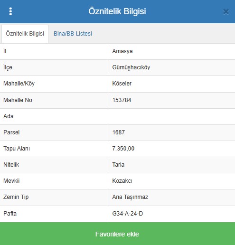Screen dimensions: 235x245
Task: Select the Mevkii row label
Action: click(x=11, y=181)
